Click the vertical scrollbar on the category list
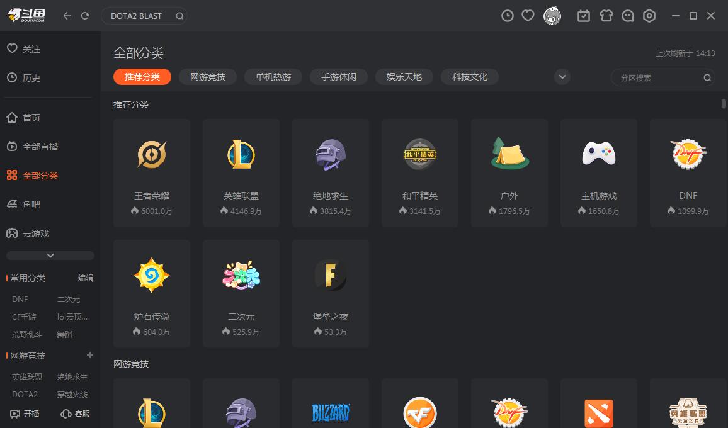Image resolution: width=728 pixels, height=428 pixels. [724, 103]
